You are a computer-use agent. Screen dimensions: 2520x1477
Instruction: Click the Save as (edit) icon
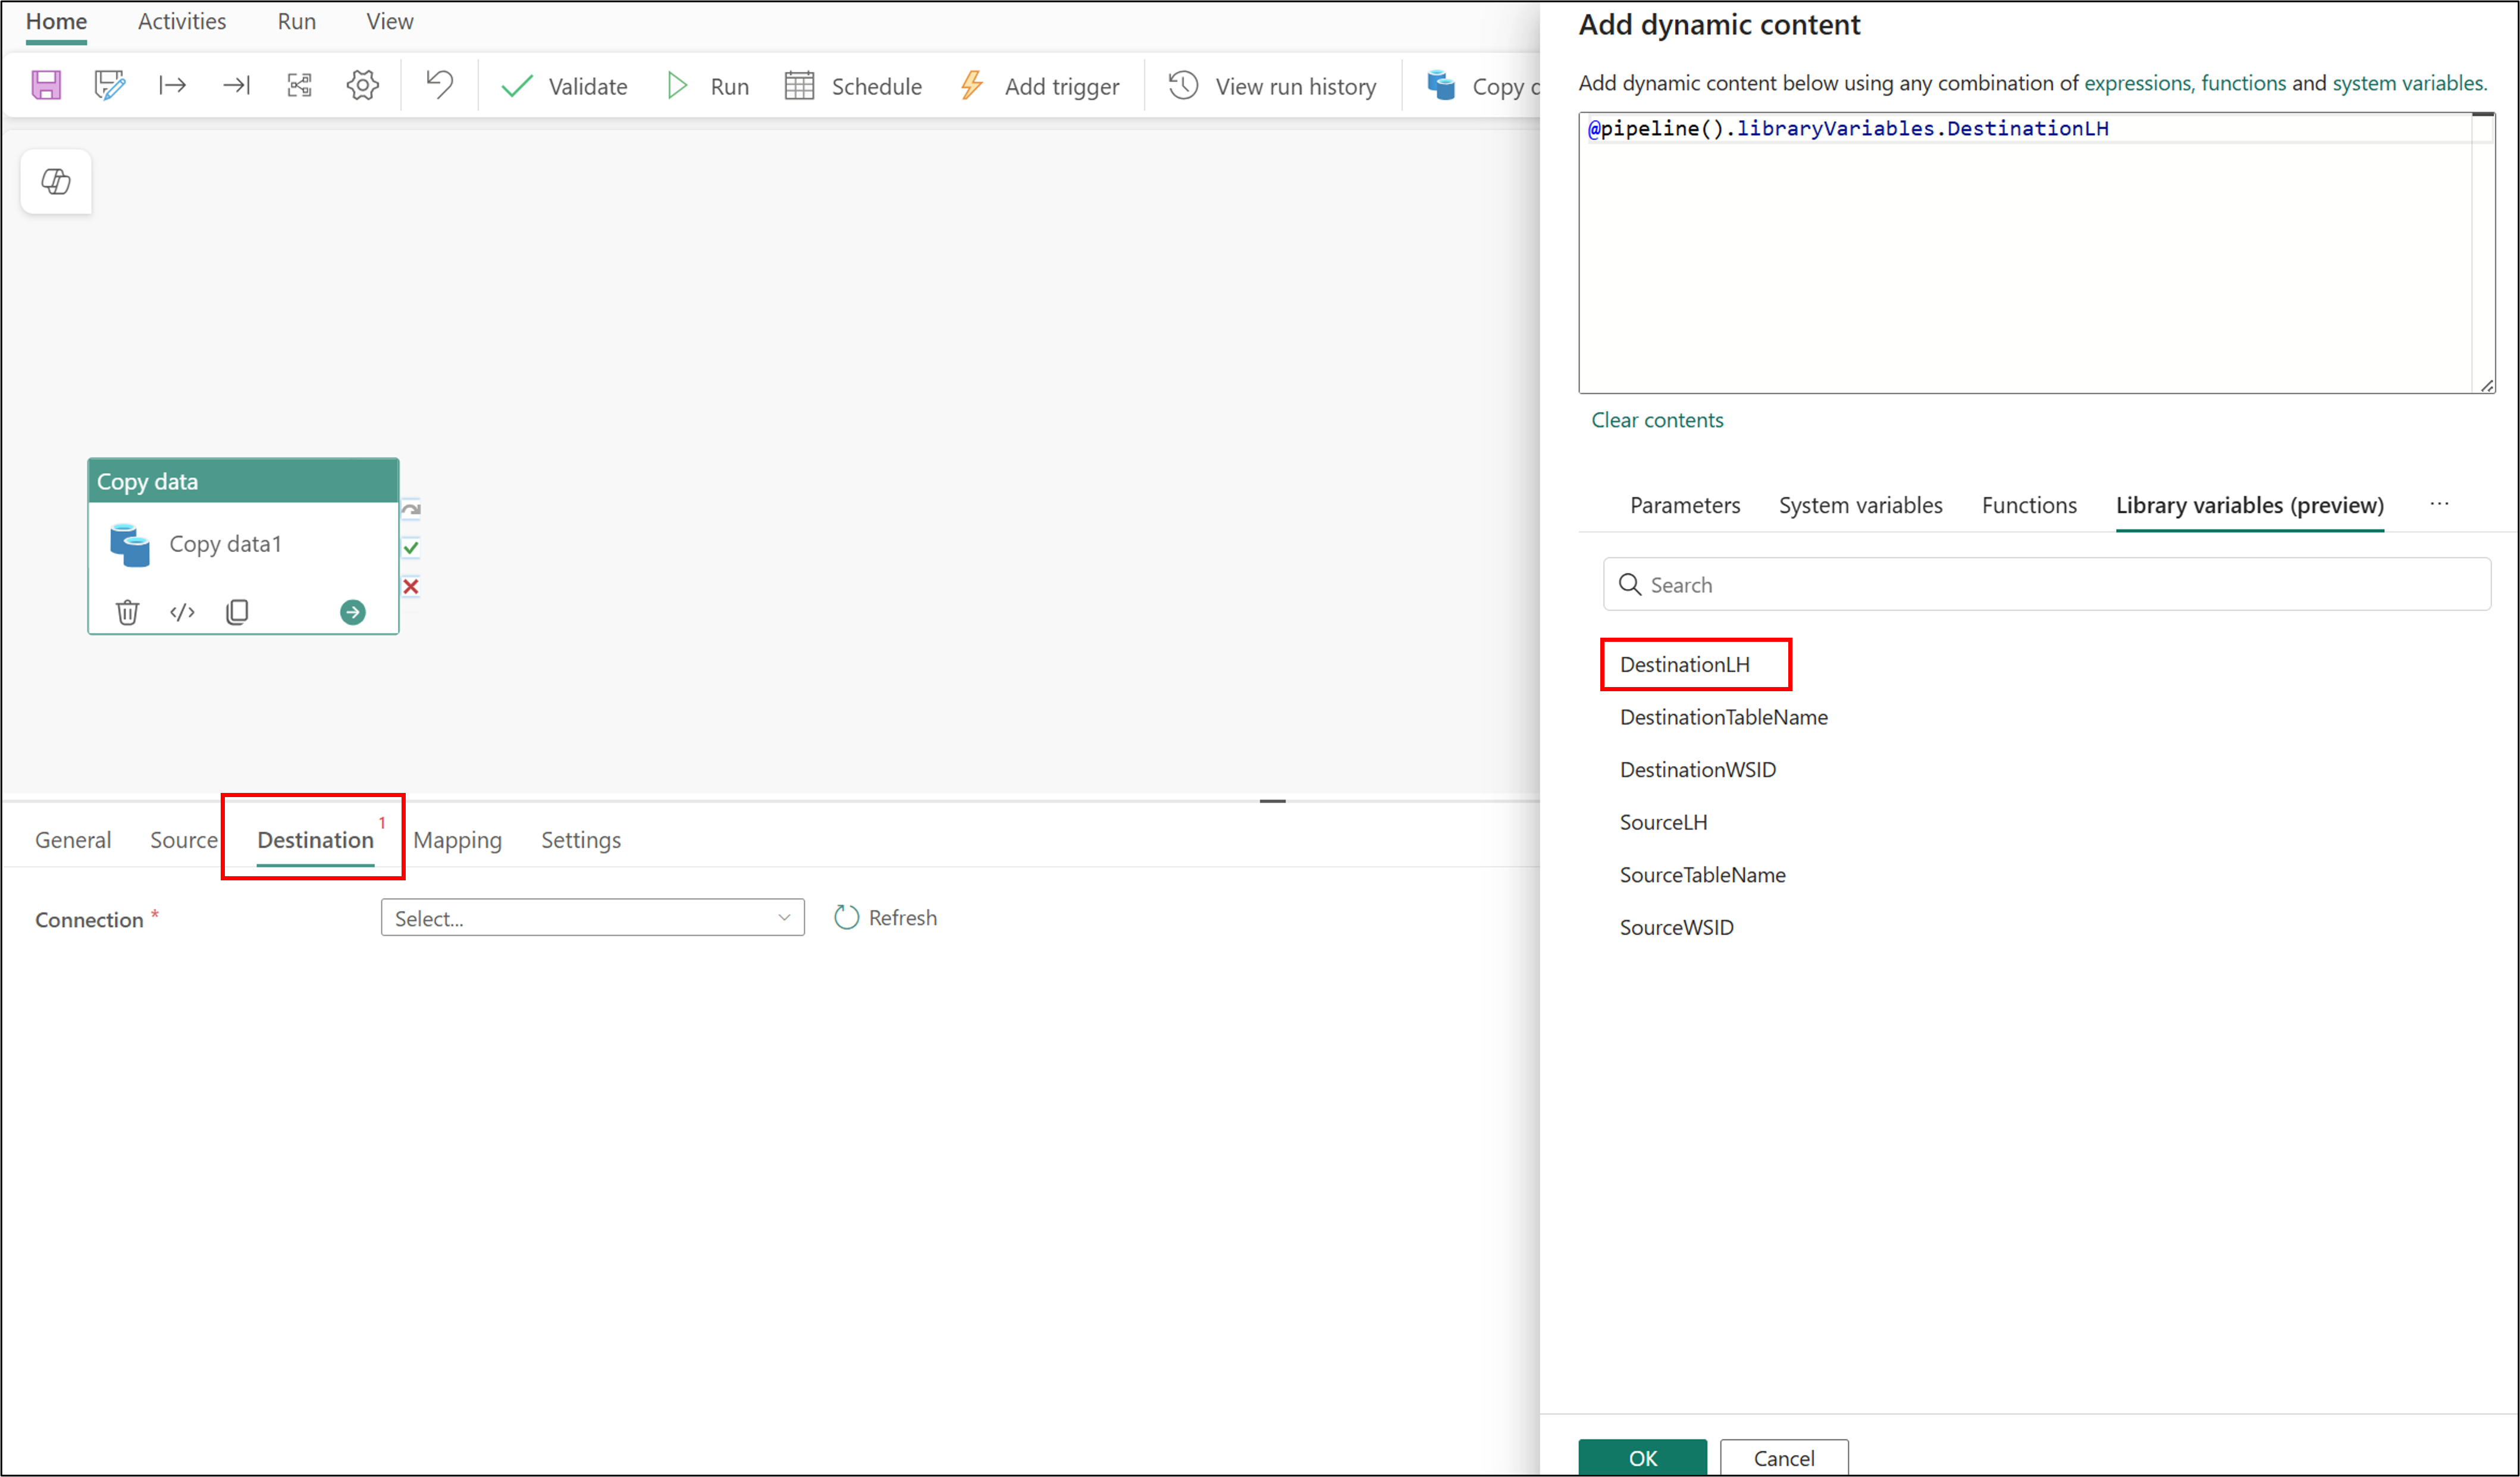pos(109,85)
